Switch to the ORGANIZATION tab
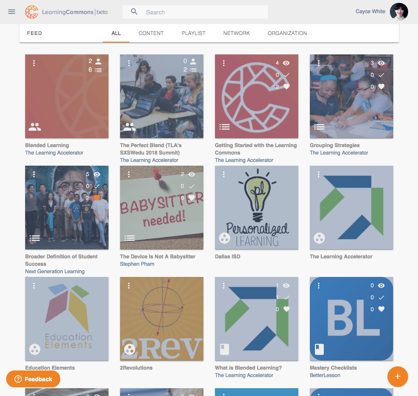This screenshot has height=396, width=418. tap(287, 33)
